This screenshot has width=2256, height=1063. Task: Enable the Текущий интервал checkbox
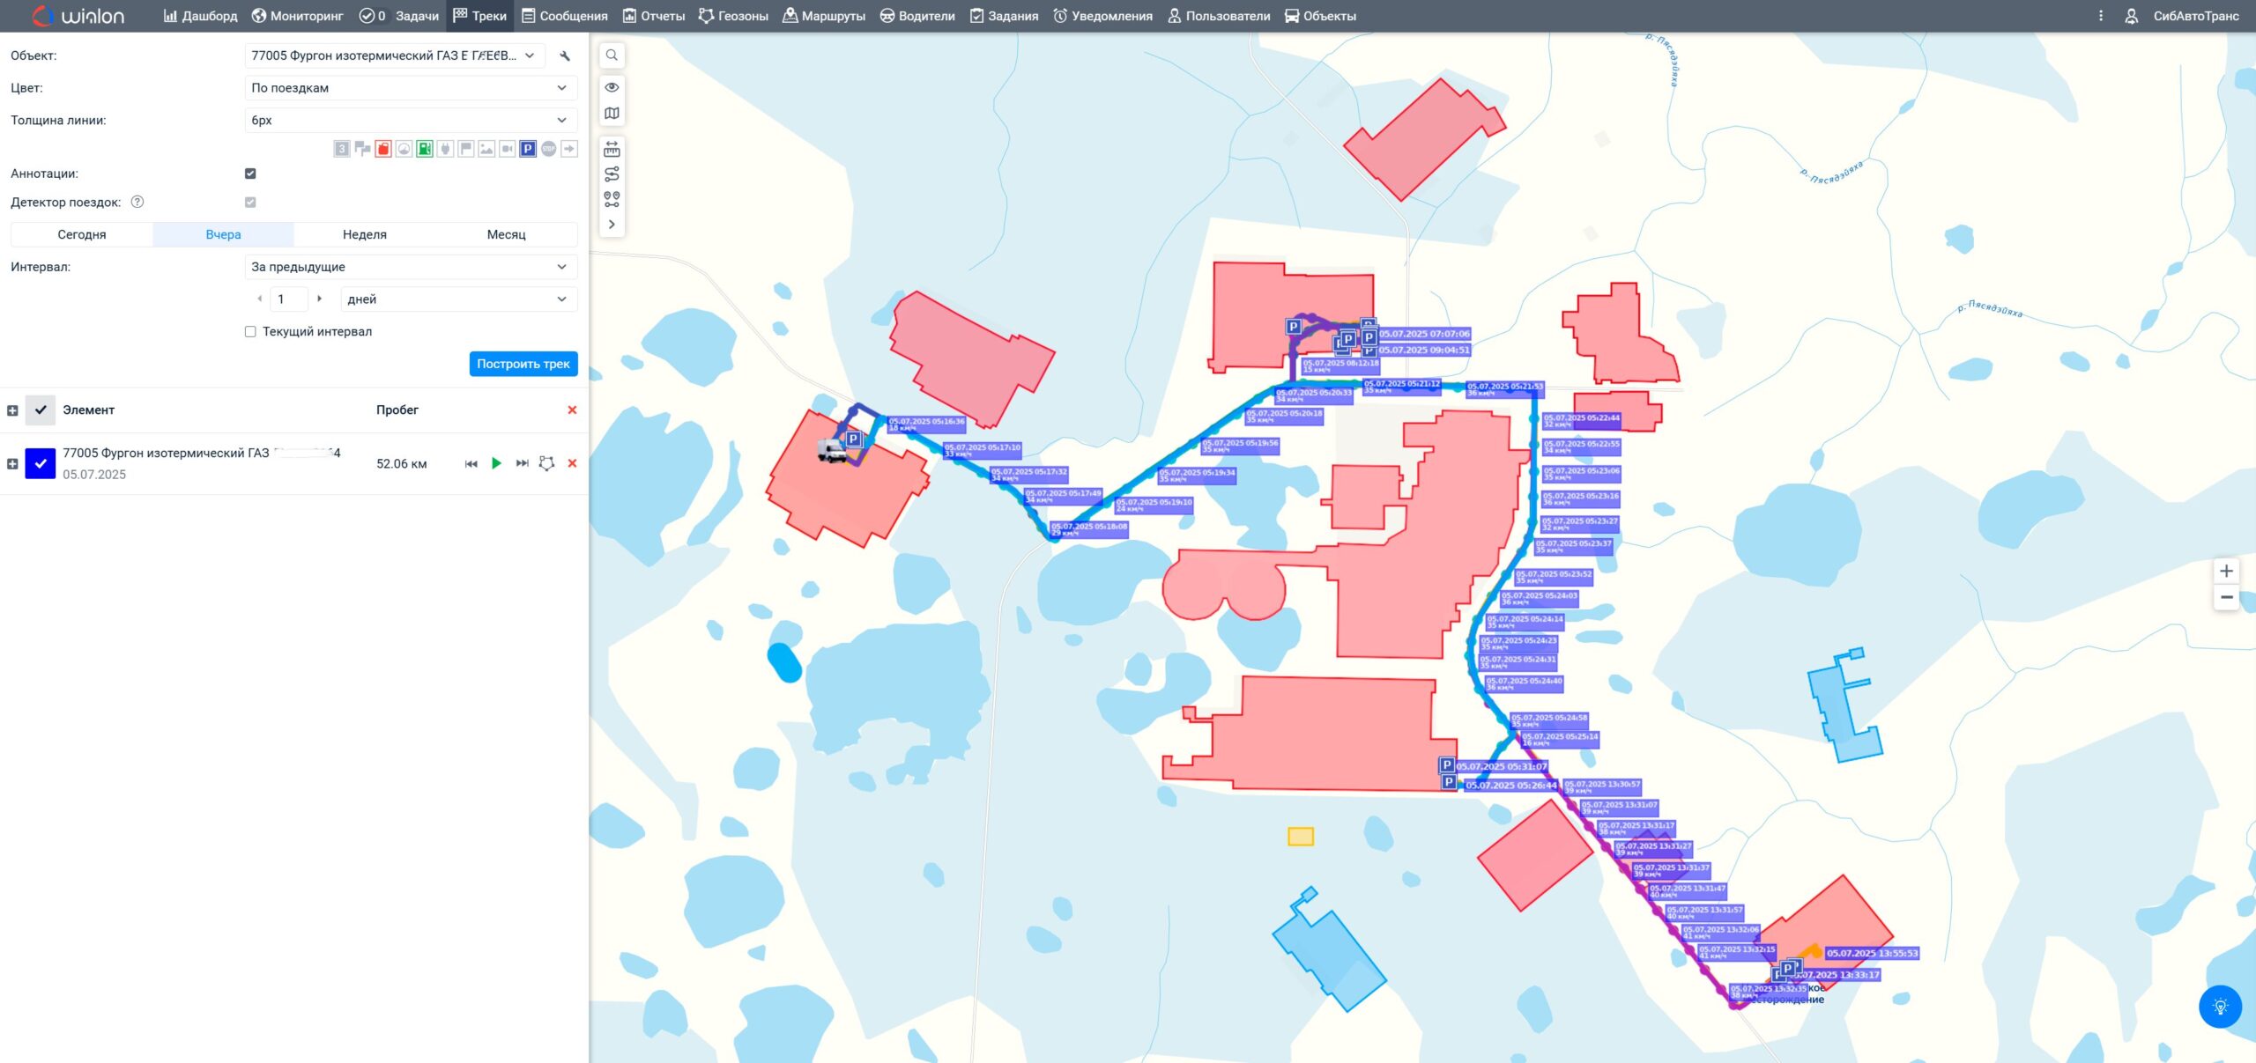point(250,332)
